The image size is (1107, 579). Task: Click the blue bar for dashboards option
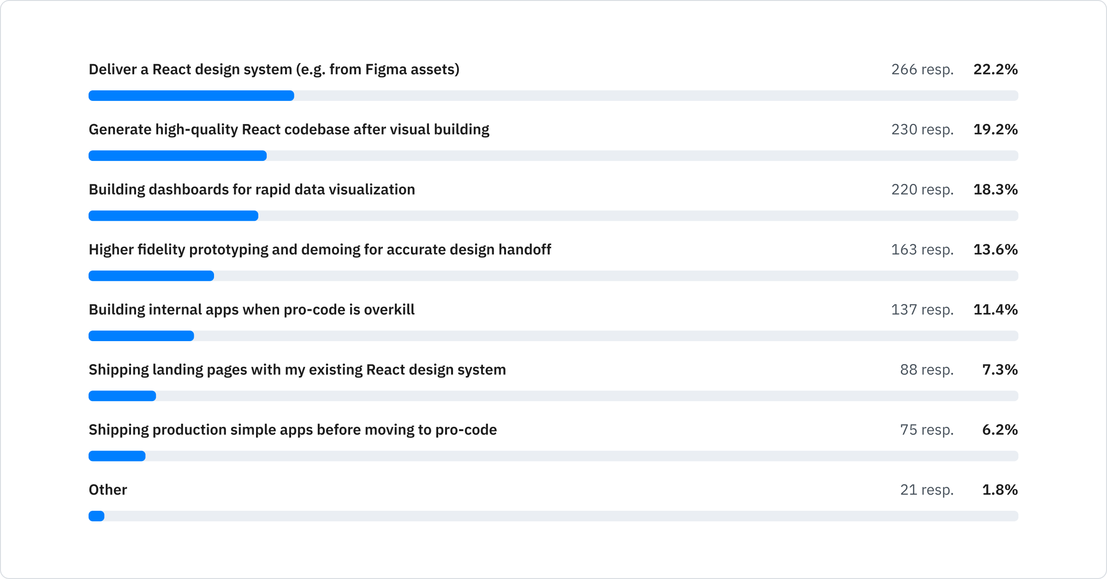tap(173, 216)
